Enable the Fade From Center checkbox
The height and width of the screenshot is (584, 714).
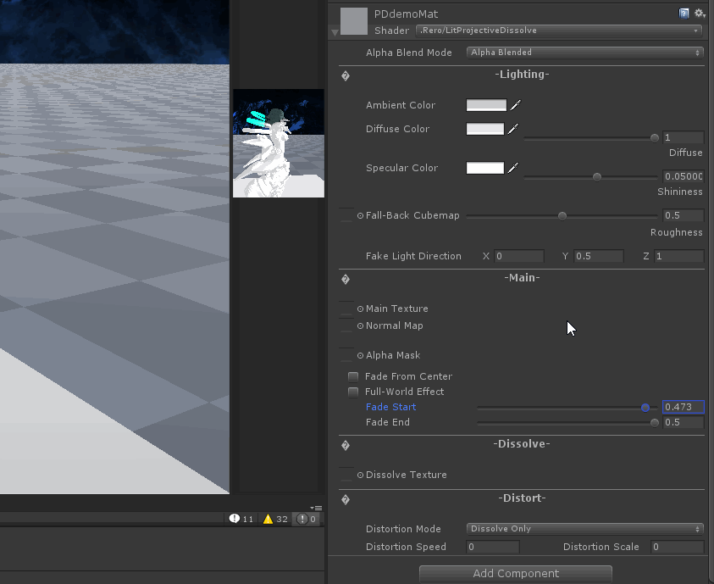point(353,375)
